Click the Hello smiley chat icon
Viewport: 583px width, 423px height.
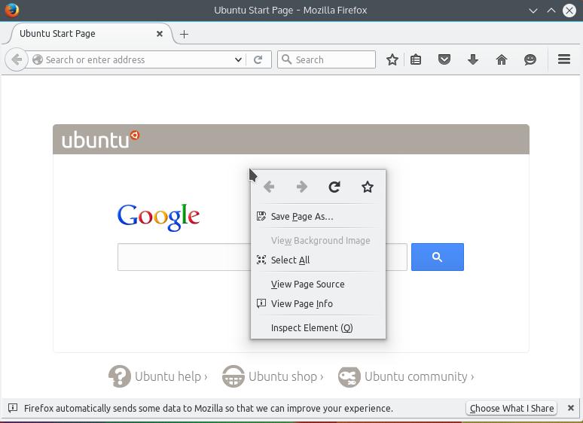coord(530,59)
